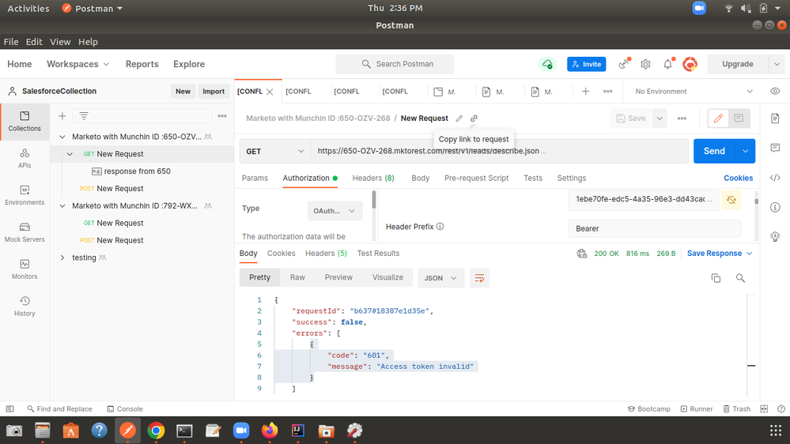The width and height of the screenshot is (790, 444).
Task: Open the HTTP method GET dropdown
Action: [x=274, y=151]
